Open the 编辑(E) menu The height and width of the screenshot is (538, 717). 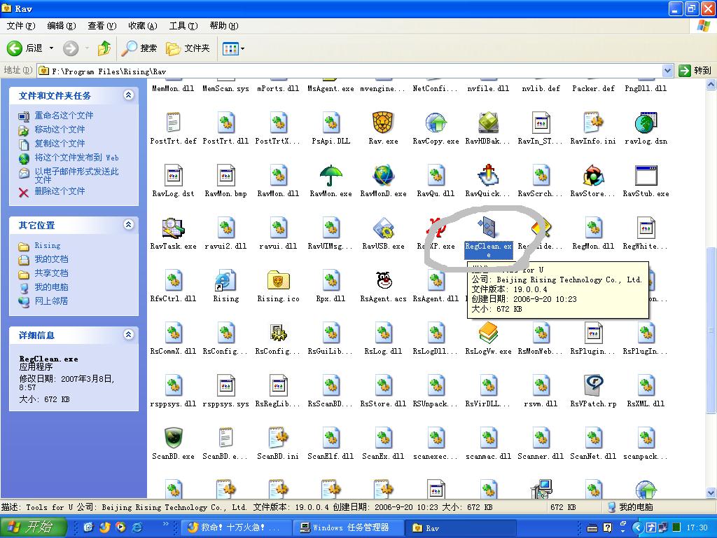62,26
